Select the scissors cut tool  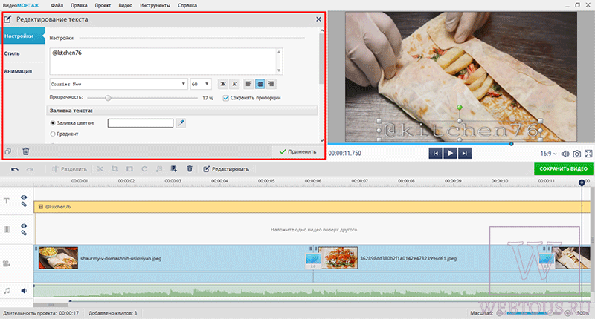100,168
